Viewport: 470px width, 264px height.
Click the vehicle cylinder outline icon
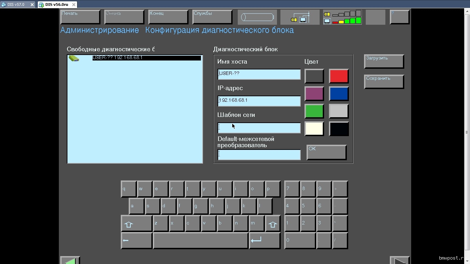[257, 17]
